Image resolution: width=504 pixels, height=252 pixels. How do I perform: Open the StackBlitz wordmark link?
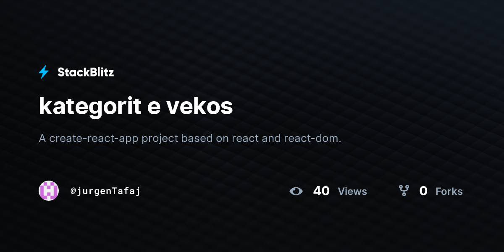tap(86, 72)
